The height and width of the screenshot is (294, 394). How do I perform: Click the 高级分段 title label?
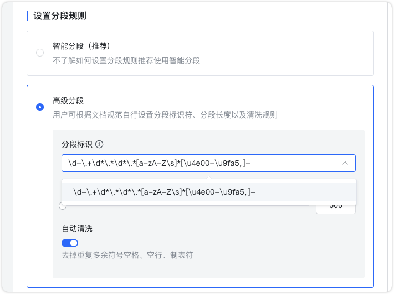68,100
